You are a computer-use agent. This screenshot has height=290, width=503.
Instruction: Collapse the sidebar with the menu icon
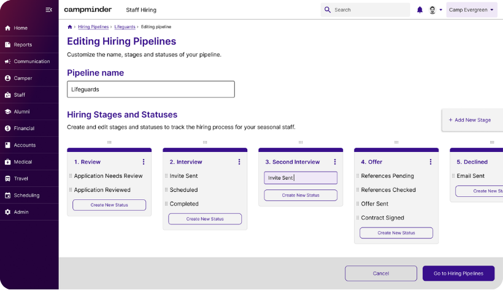49,10
